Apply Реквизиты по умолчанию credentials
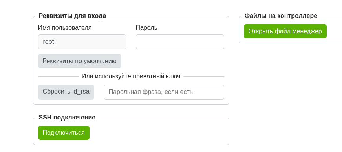Viewport: 342px width, 152px height. click(x=80, y=61)
